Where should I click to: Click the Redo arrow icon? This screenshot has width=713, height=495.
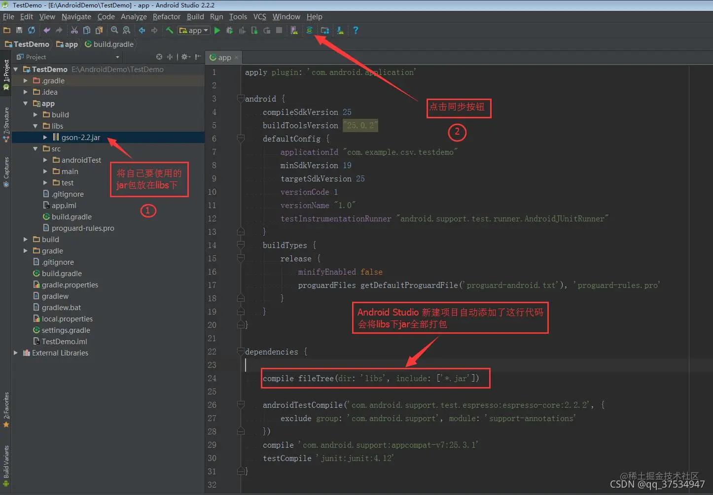tap(59, 31)
